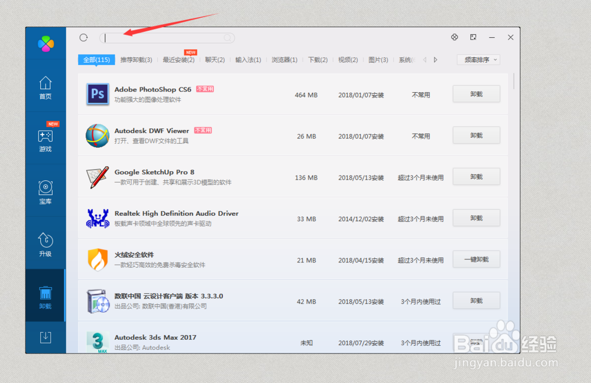Uninstall 数联中国 云设计客户端 with 卸载 button
591x383 pixels.
[476, 300]
